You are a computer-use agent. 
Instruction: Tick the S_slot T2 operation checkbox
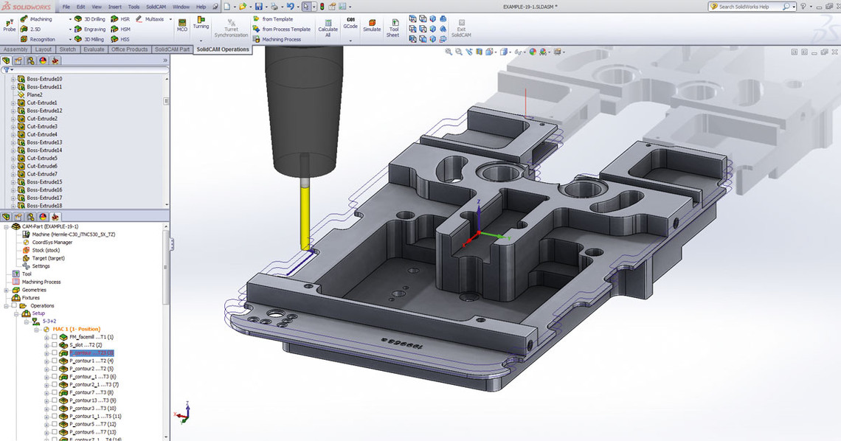[54, 345]
